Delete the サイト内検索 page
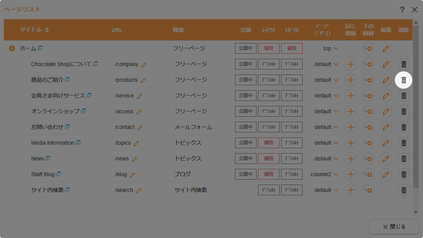This screenshot has height=238, width=423. pyautogui.click(x=403, y=190)
